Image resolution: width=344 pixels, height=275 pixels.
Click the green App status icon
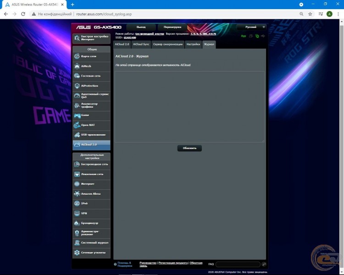pyautogui.click(x=244, y=36)
